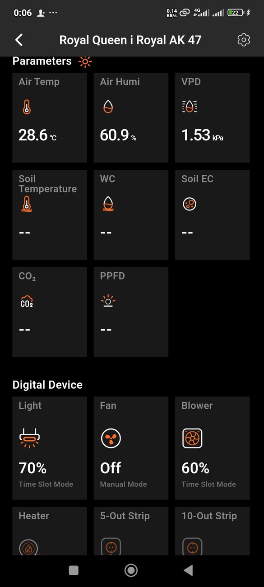Image resolution: width=264 pixels, height=587 pixels.
Task: Tap the VPD icon
Action: (x=190, y=107)
